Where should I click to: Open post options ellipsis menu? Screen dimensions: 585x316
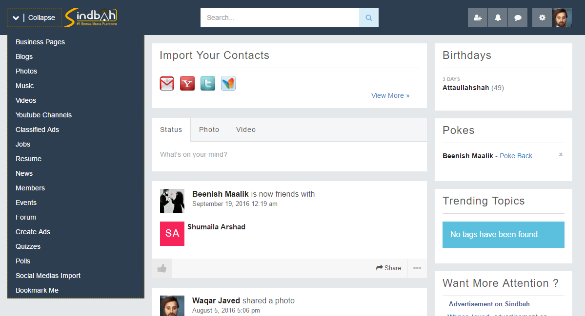pyautogui.click(x=417, y=268)
